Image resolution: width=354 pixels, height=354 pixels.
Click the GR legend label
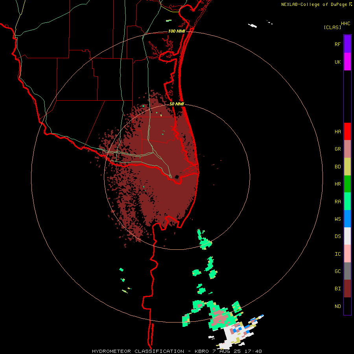point(337,149)
